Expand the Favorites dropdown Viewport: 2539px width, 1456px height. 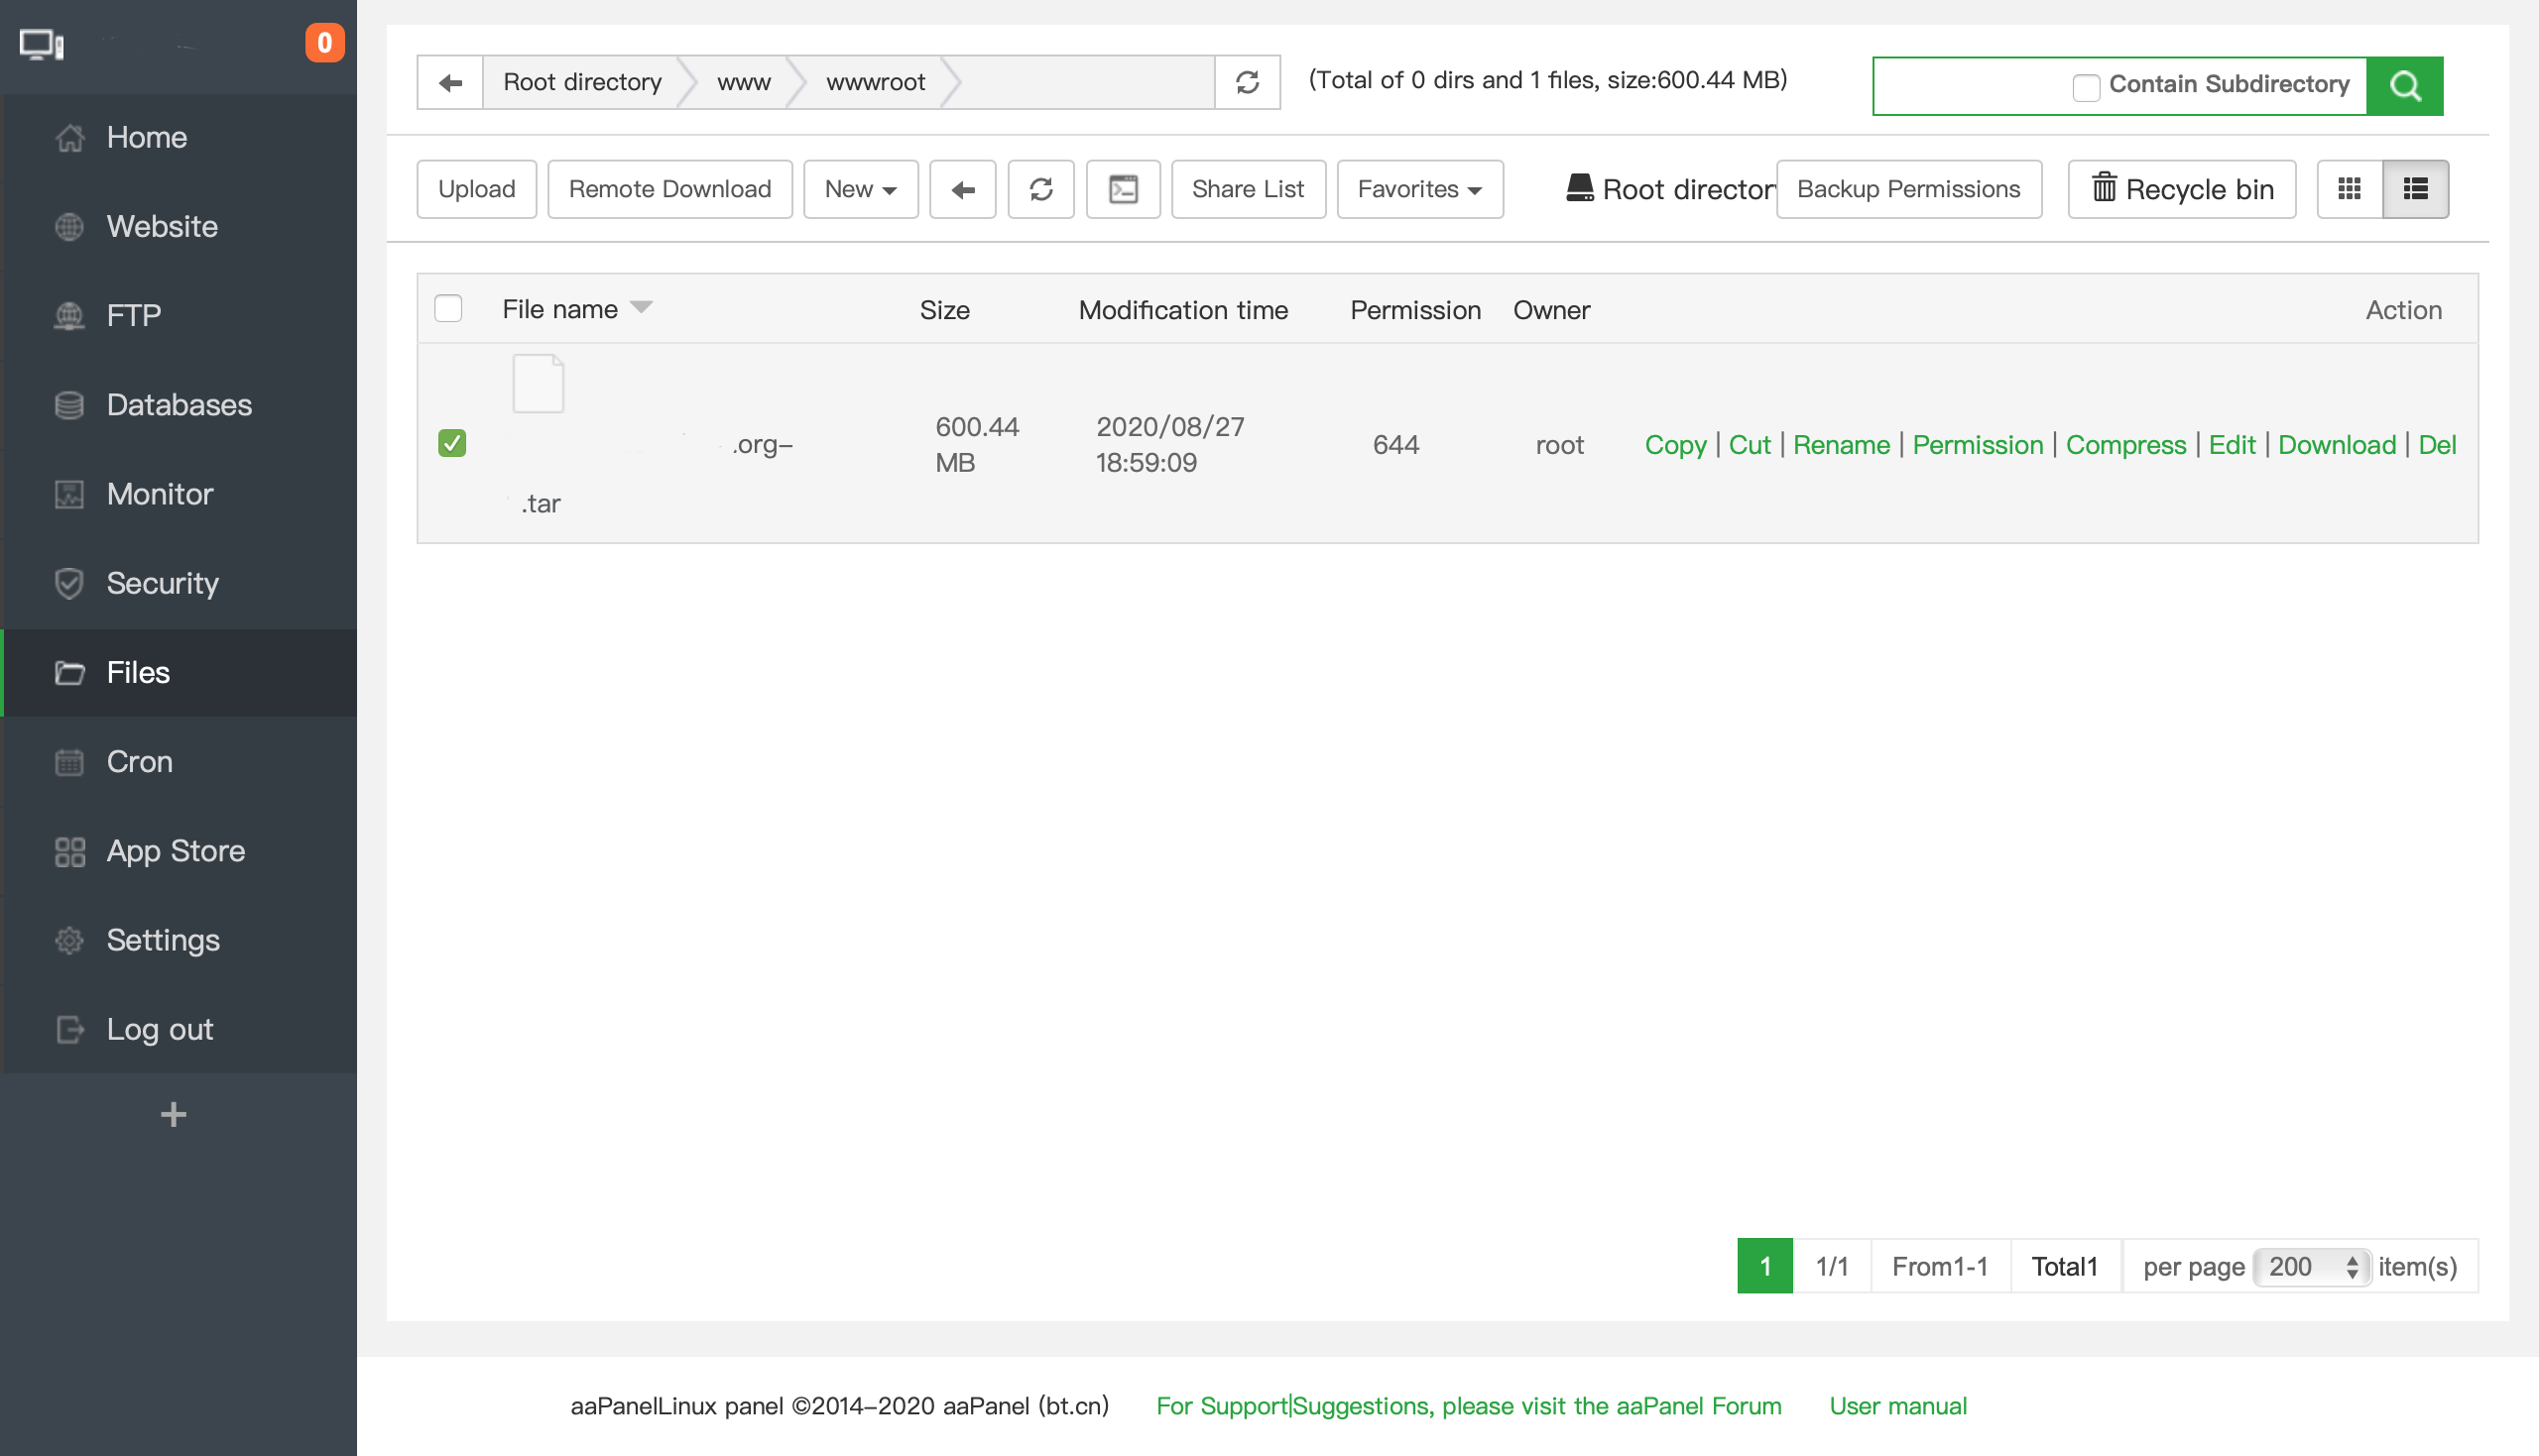[x=1418, y=189]
